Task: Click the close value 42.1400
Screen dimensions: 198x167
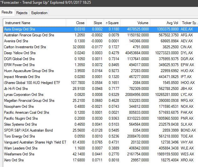Action: tap(79, 154)
